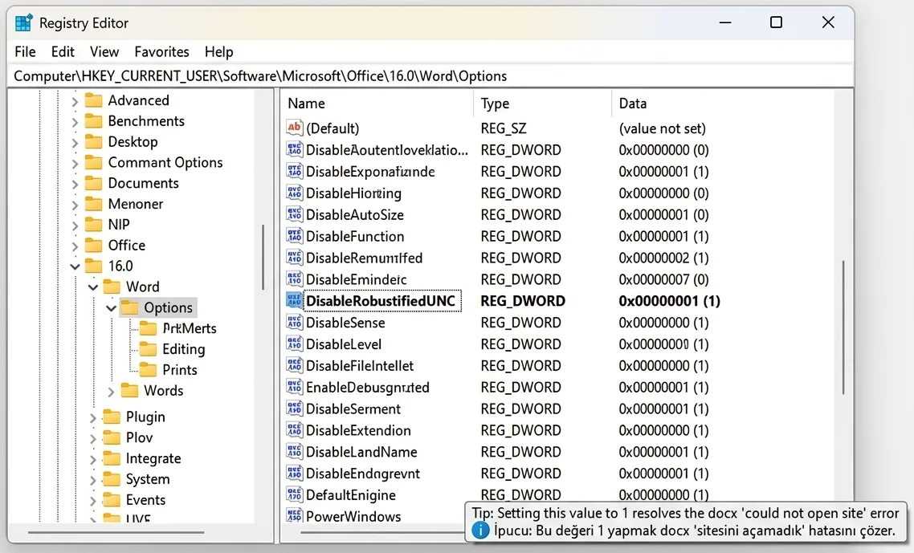Select the System key in tree
914x553 pixels.
147,479
